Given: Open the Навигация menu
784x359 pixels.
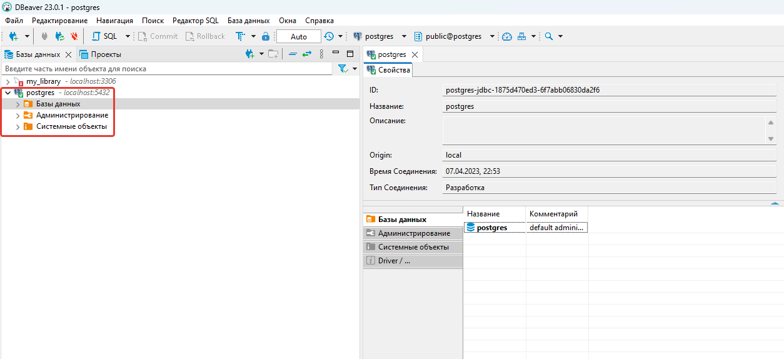Looking at the screenshot, I should pyautogui.click(x=114, y=21).
